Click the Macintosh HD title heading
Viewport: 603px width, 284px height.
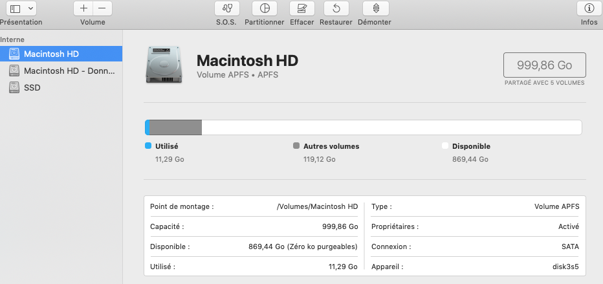[x=247, y=61]
